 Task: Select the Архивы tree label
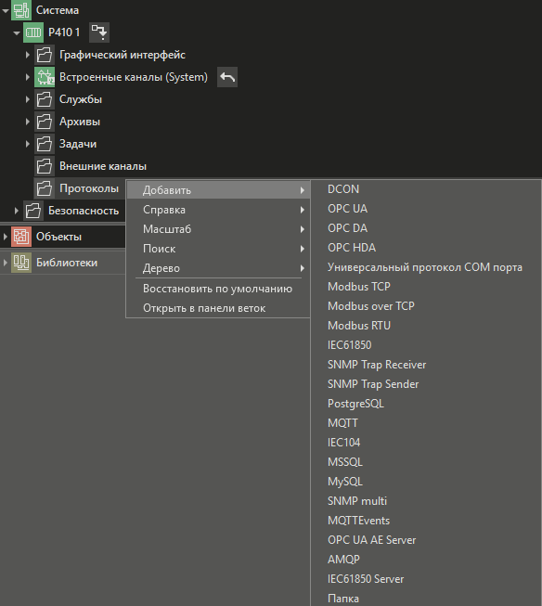[80, 122]
